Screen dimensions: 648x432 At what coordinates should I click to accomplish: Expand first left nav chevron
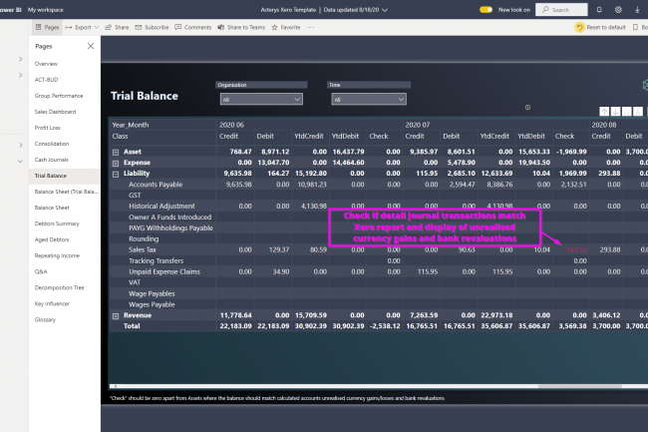pyautogui.click(x=20, y=60)
